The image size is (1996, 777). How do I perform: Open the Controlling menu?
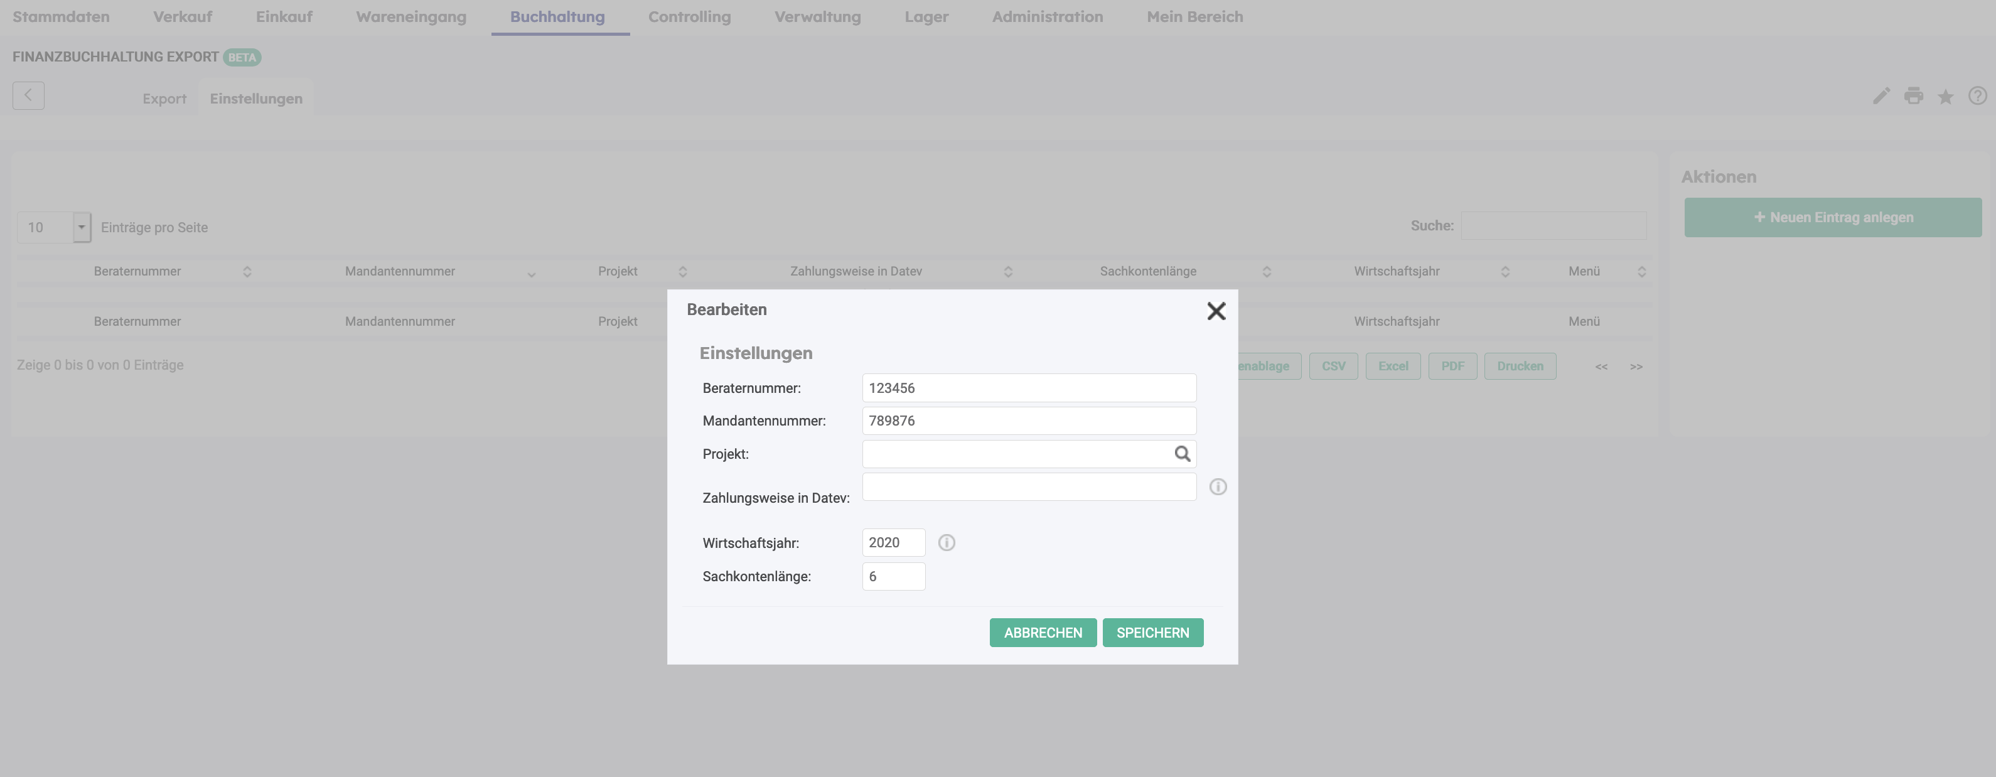[689, 16]
